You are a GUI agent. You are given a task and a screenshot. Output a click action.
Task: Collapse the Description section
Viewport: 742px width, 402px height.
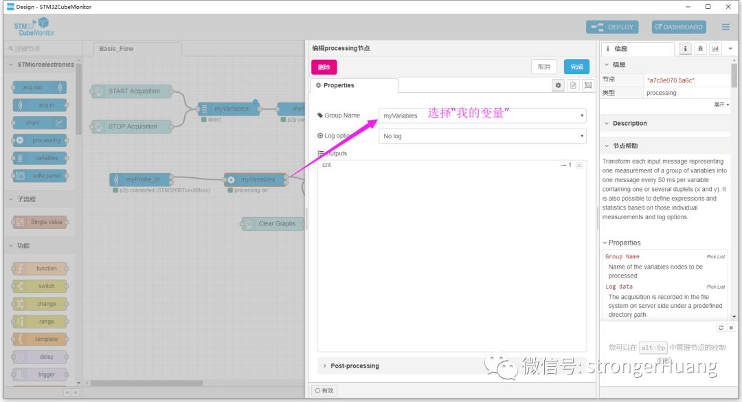(665, 123)
